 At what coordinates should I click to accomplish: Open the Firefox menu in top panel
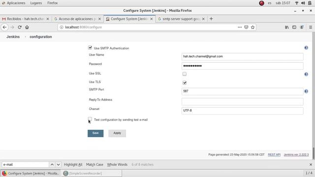point(53,3)
